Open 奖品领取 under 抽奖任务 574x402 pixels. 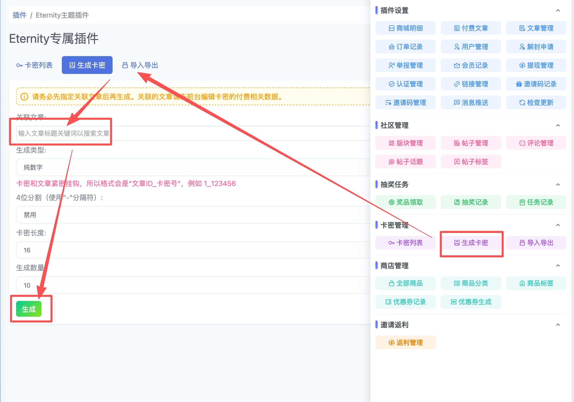[x=405, y=202]
